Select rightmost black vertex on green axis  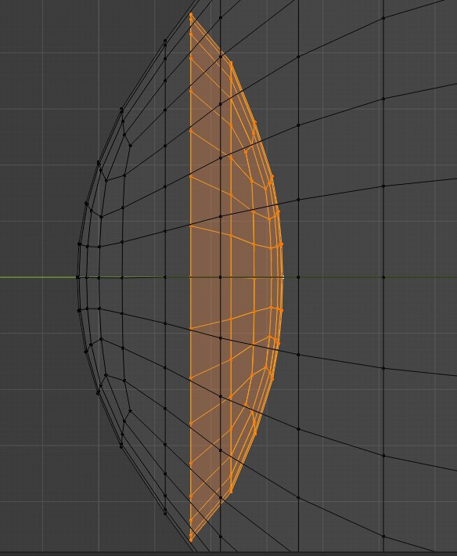tap(383, 277)
